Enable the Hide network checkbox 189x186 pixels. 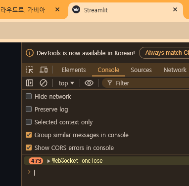tap(29, 96)
